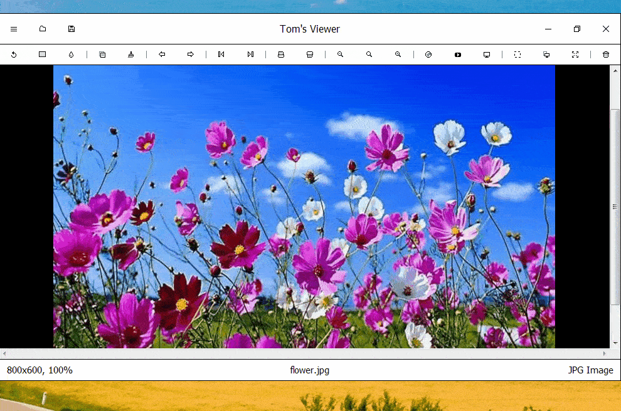
Task: Click the 'JPG Image' status text
Action: click(x=590, y=370)
